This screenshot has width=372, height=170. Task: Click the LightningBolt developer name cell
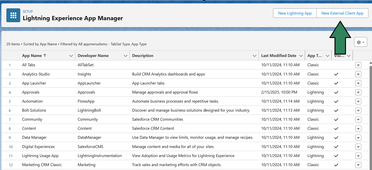pyautogui.click(x=89, y=110)
